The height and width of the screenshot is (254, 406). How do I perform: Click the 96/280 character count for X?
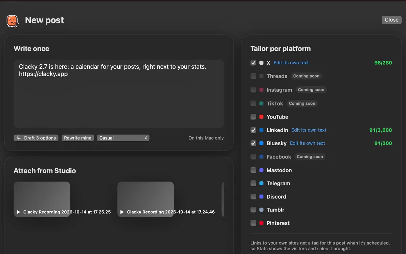click(x=383, y=63)
